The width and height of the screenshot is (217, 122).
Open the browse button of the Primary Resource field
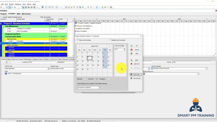tap(198, 74)
